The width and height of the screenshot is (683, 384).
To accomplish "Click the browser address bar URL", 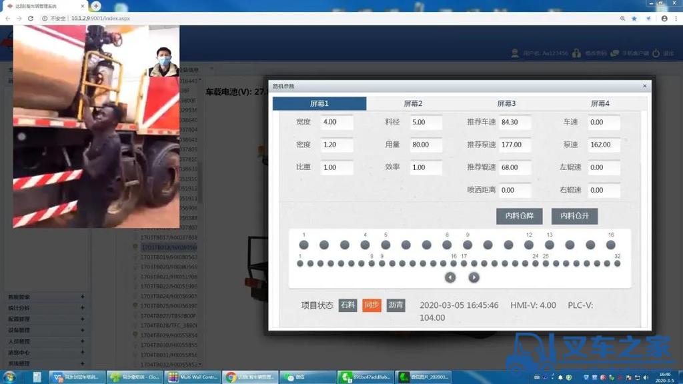I will pyautogui.click(x=101, y=18).
